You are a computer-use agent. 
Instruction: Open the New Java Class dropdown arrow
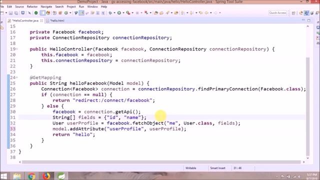[70, 13]
